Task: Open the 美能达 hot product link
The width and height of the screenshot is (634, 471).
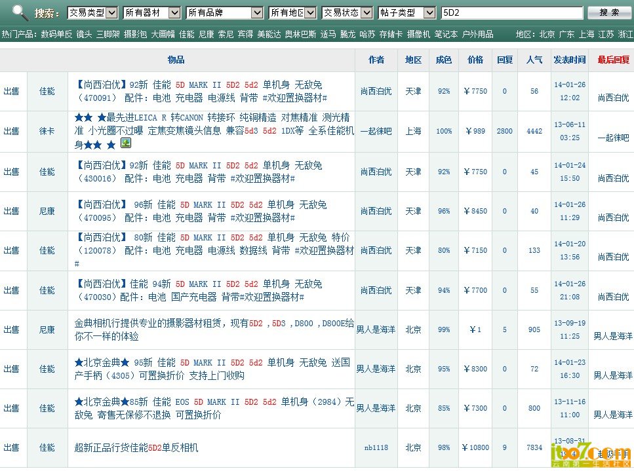Action: (x=269, y=34)
